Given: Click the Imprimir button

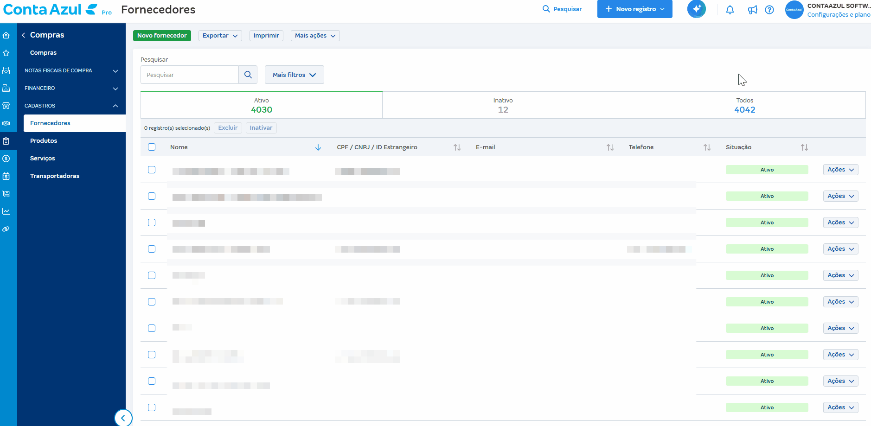Looking at the screenshot, I should coord(266,36).
